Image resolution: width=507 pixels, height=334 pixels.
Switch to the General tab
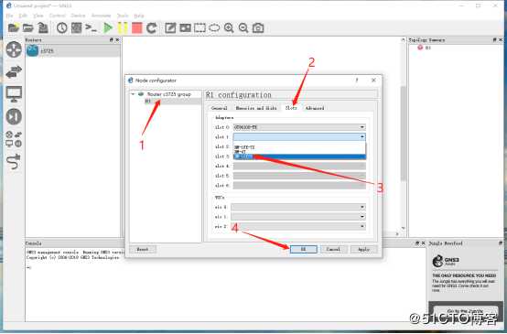click(x=219, y=108)
